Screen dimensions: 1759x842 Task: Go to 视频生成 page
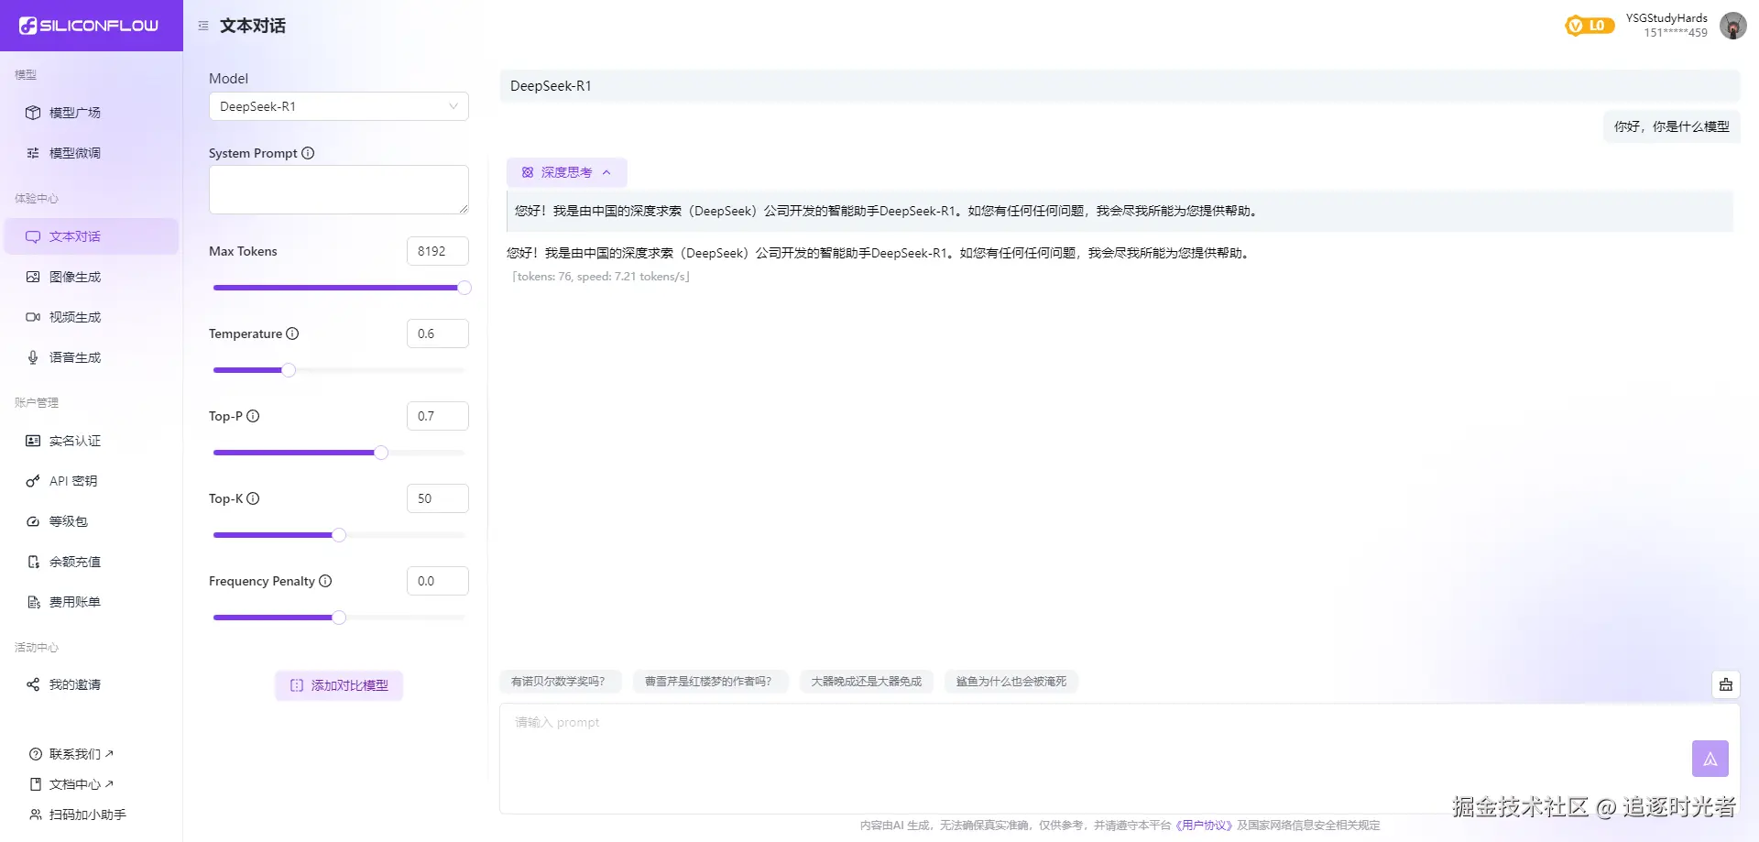click(91, 317)
